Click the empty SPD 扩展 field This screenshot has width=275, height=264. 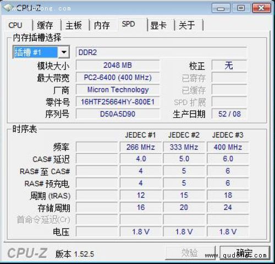coord(229,102)
